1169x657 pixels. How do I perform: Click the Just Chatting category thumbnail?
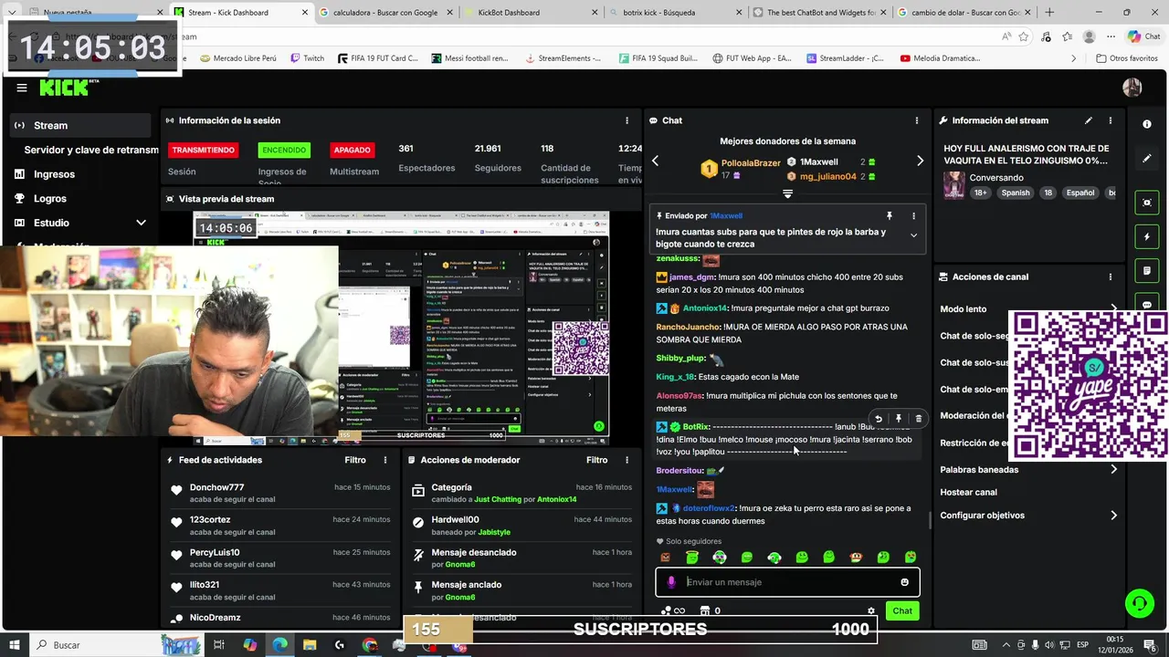[954, 185]
